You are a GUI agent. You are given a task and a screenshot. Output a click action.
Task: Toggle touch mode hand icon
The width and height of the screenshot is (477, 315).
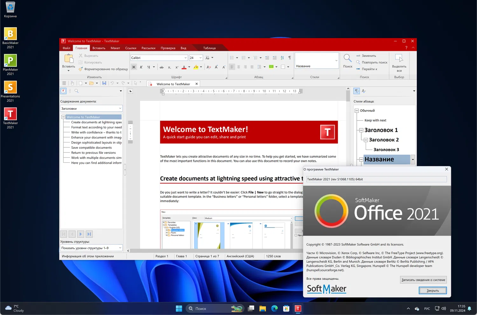[x=72, y=83]
